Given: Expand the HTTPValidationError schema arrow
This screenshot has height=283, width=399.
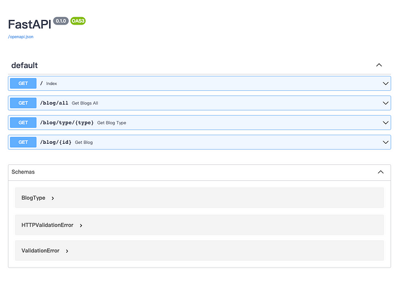Looking at the screenshot, I should [81, 225].
